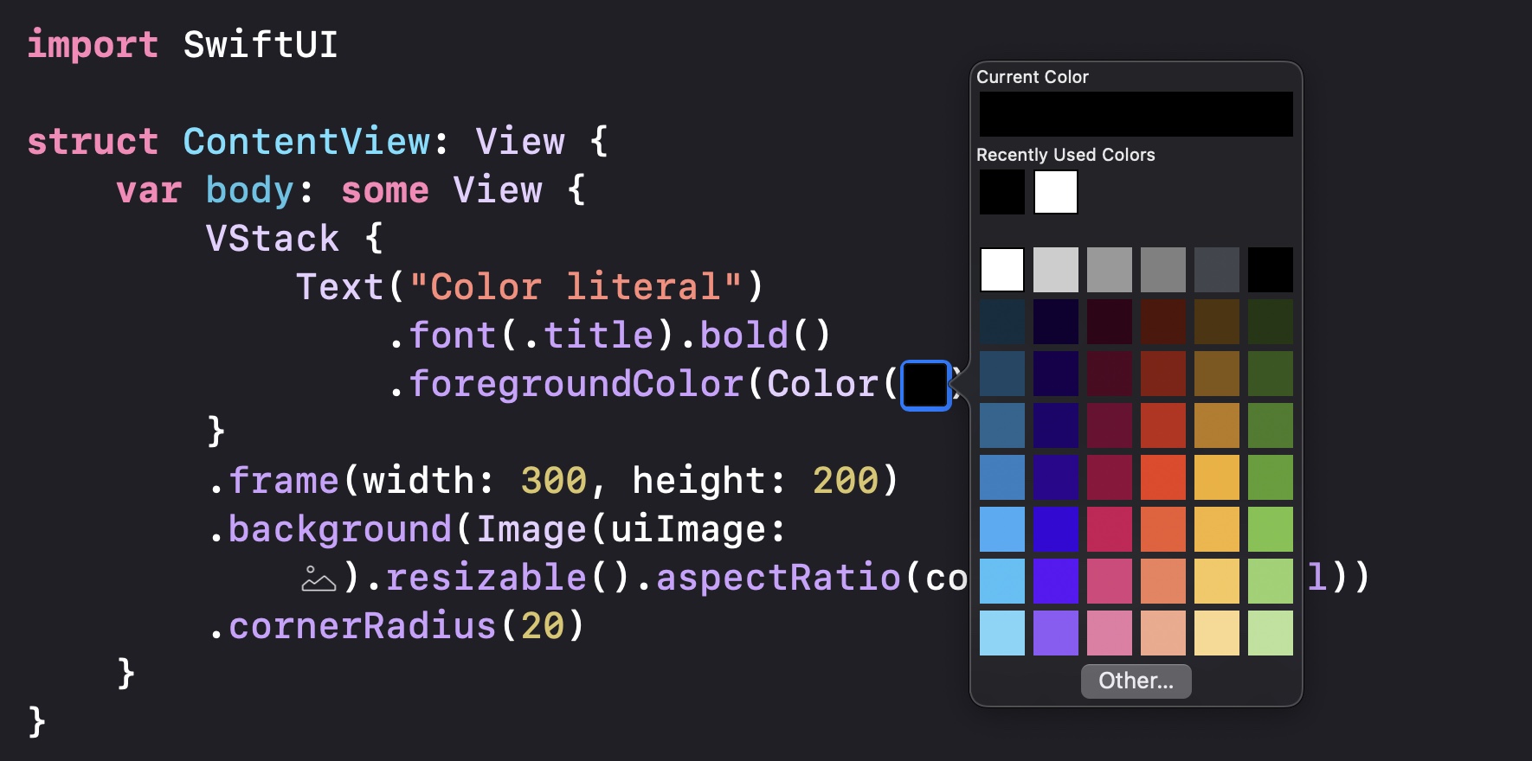The height and width of the screenshot is (761, 1532).
Task: Click the 'body' property name
Action: coord(250,190)
